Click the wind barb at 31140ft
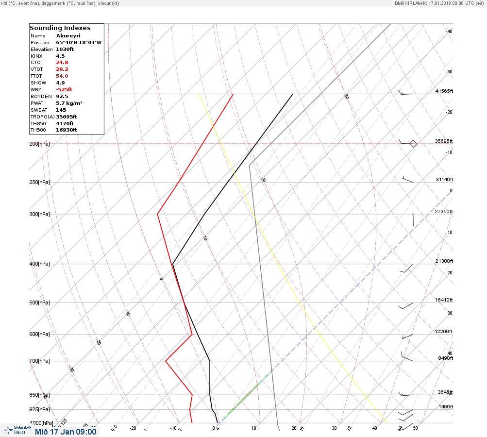 (x=407, y=180)
